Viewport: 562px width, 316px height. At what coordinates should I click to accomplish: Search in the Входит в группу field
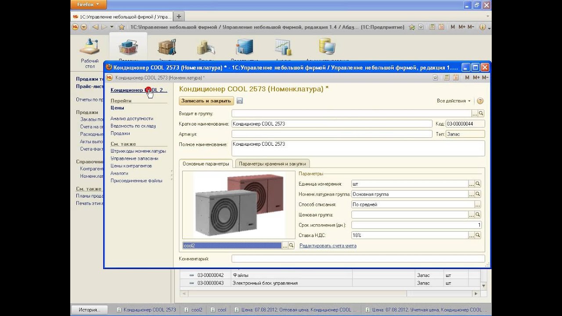pyautogui.click(x=481, y=114)
